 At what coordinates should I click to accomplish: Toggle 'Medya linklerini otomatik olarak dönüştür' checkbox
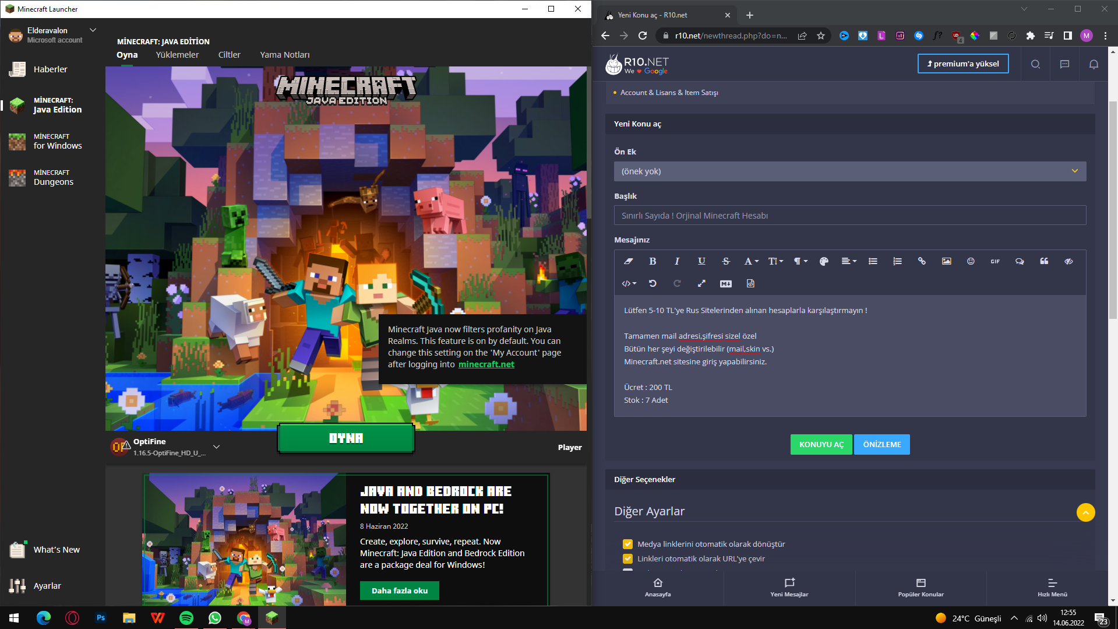click(627, 544)
